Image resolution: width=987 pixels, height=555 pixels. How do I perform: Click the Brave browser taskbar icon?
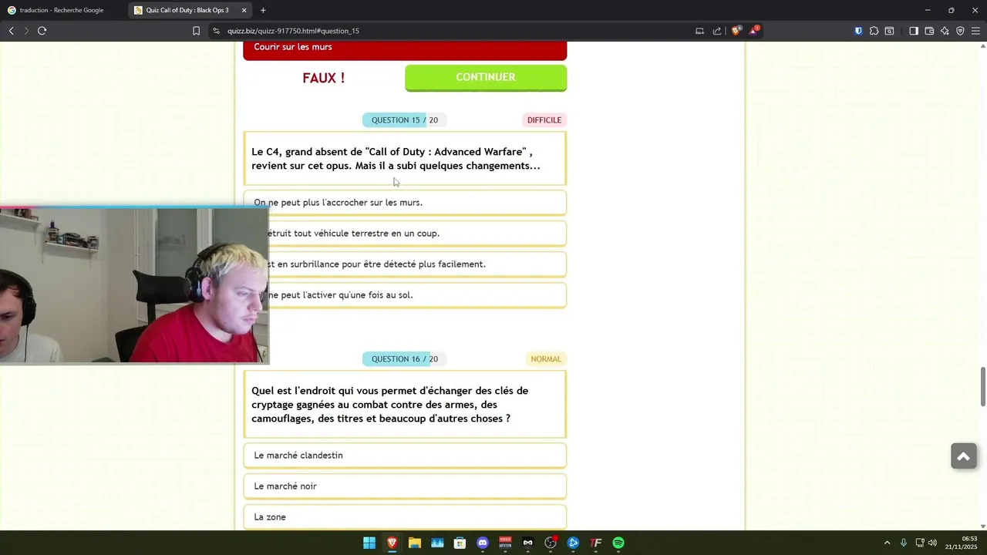click(392, 543)
